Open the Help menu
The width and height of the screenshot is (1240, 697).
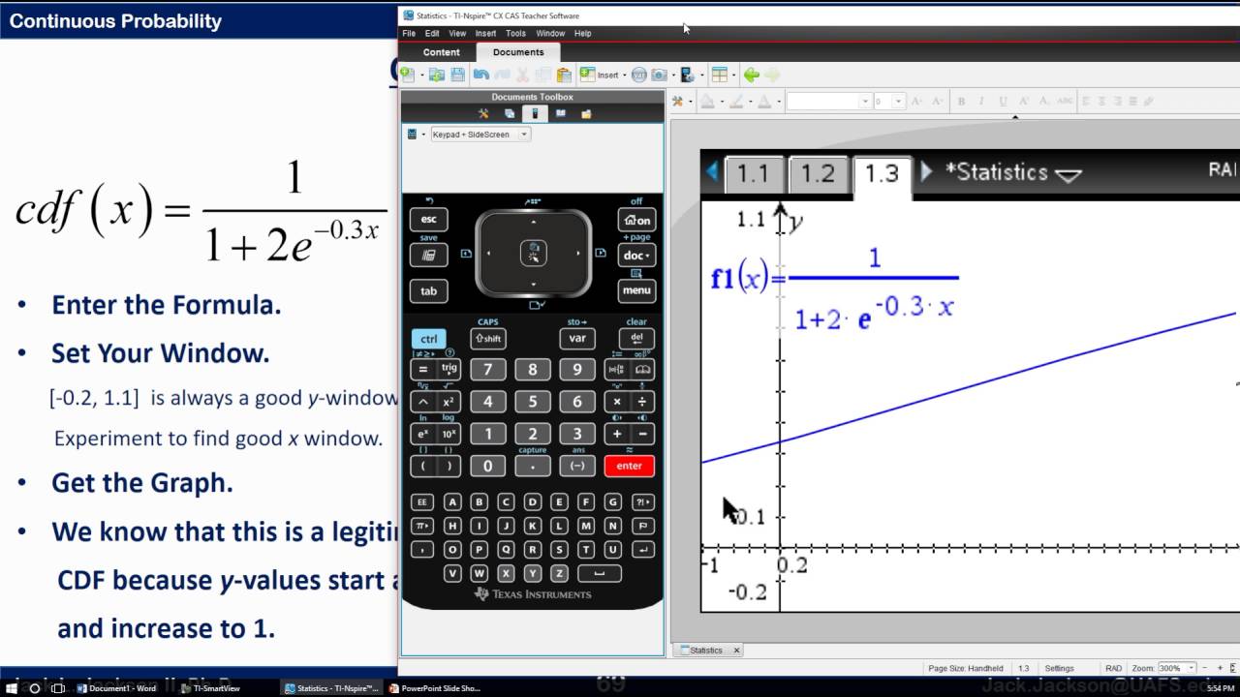coord(582,33)
